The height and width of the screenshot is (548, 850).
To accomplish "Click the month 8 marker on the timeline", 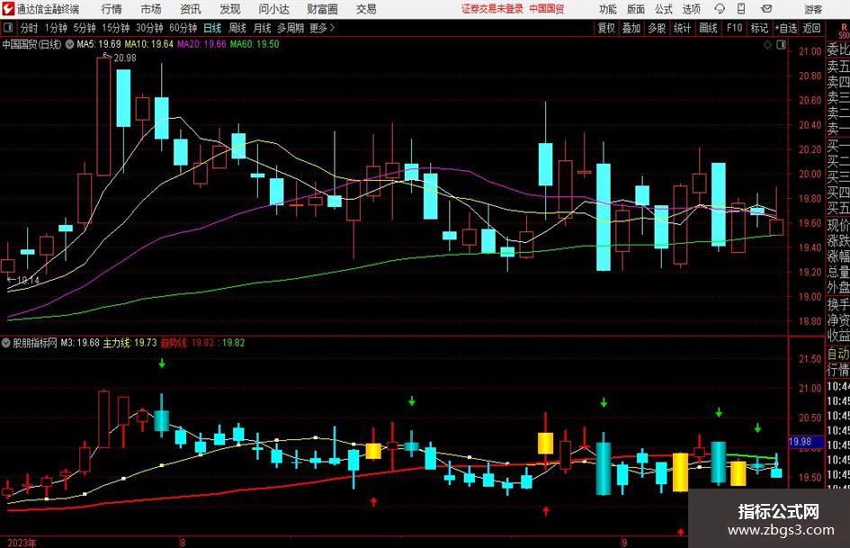I will (x=183, y=543).
